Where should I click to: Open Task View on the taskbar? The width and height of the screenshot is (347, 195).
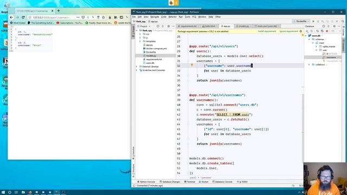tap(16, 192)
